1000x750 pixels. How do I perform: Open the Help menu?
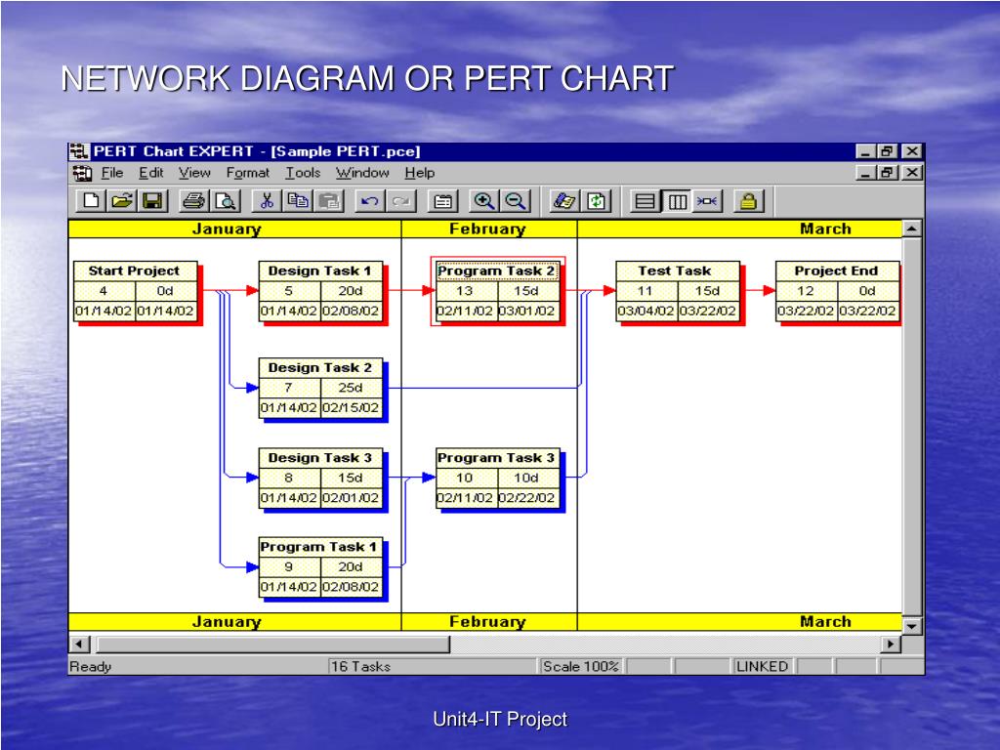(x=420, y=173)
